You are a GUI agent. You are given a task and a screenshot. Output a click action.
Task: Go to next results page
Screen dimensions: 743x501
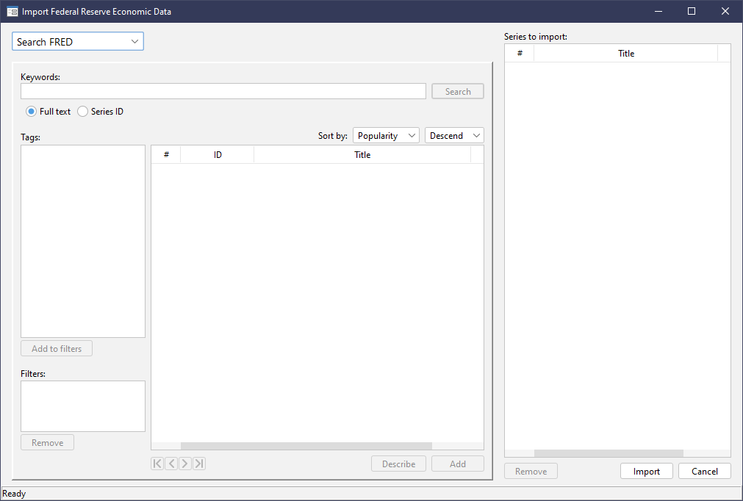185,464
